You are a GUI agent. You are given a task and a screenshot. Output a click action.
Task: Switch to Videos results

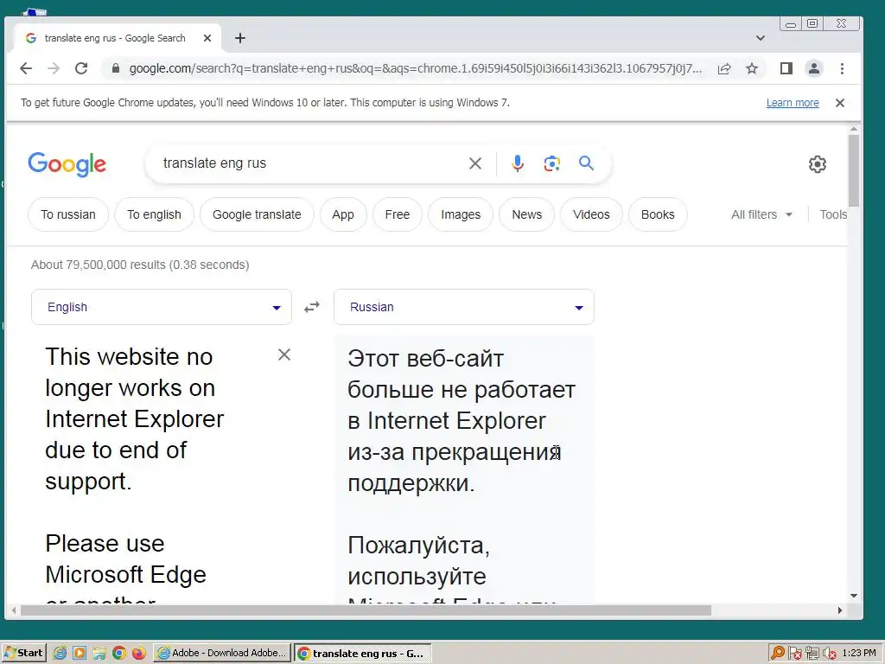point(591,214)
